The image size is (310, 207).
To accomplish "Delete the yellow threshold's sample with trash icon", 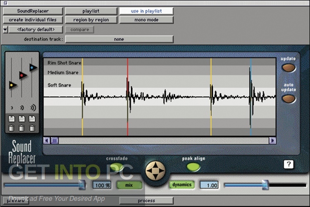I will coord(12,128).
